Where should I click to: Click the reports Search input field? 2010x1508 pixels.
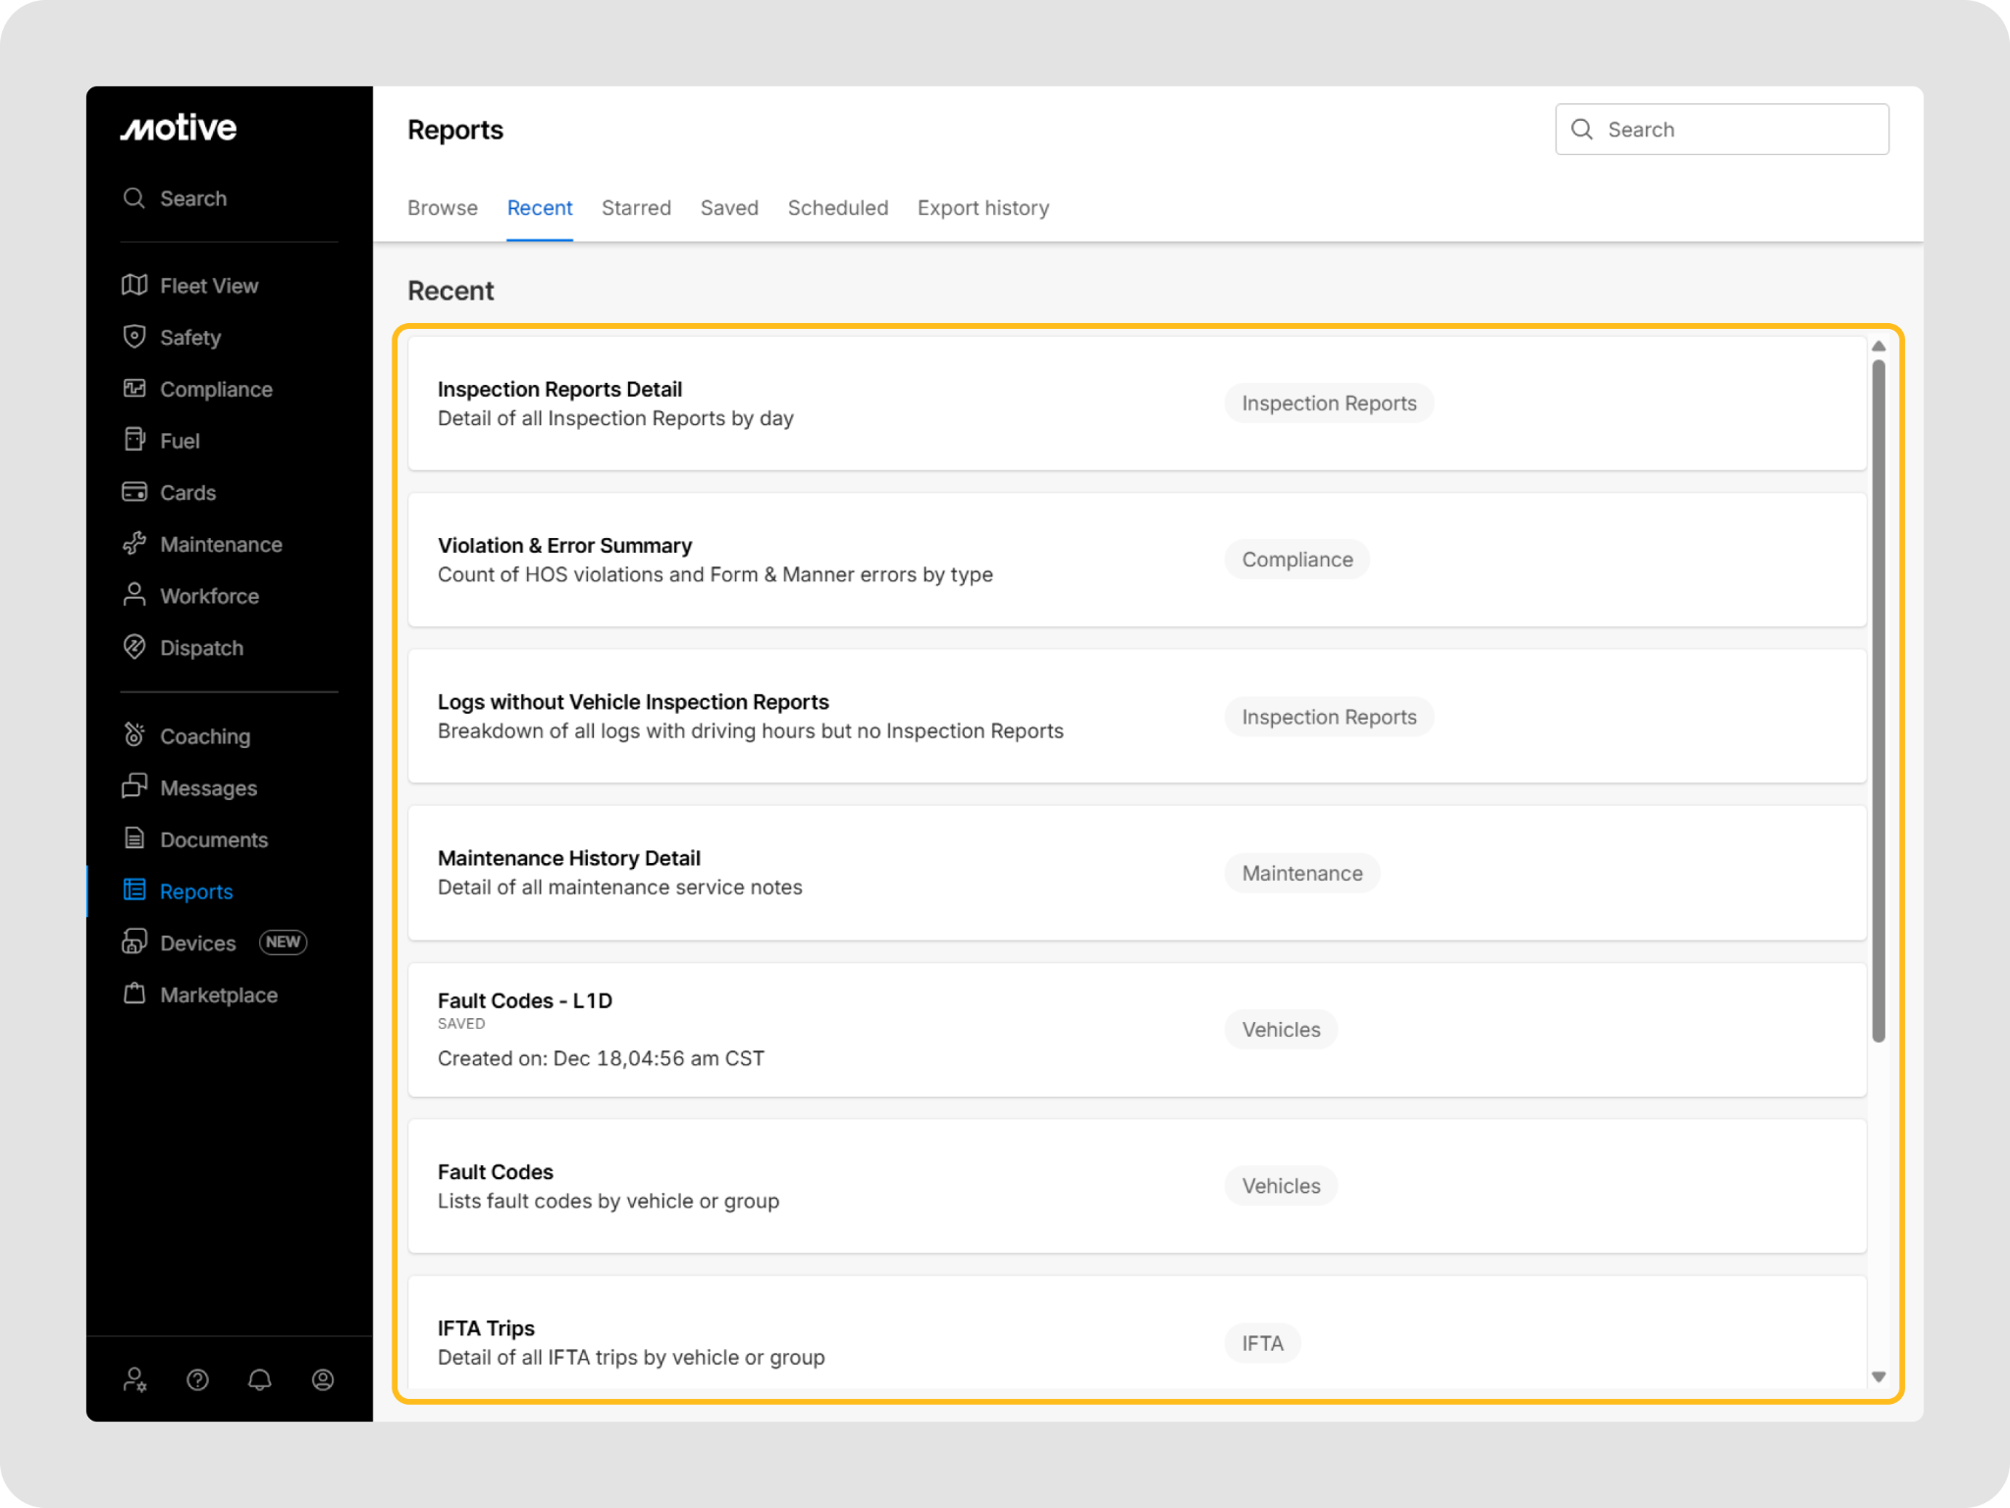1737,130
